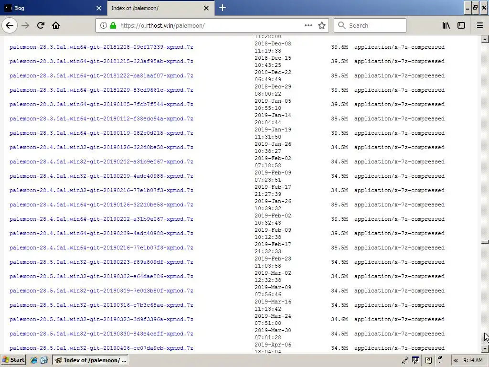Image resolution: width=489 pixels, height=367 pixels.
Task: Click the pen tray icon
Action: pos(405,360)
